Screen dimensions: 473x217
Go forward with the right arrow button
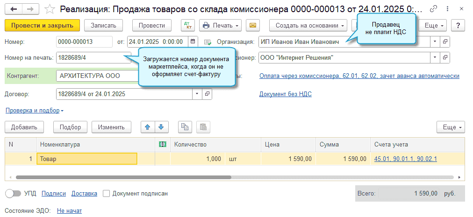tap(30, 9)
